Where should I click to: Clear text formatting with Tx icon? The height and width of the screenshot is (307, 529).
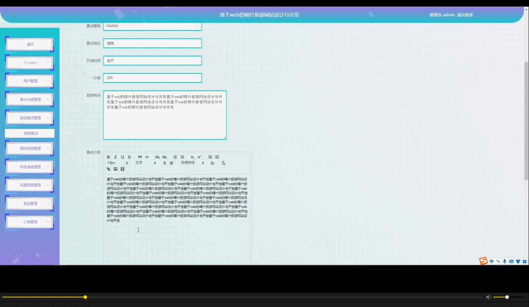coord(223,163)
